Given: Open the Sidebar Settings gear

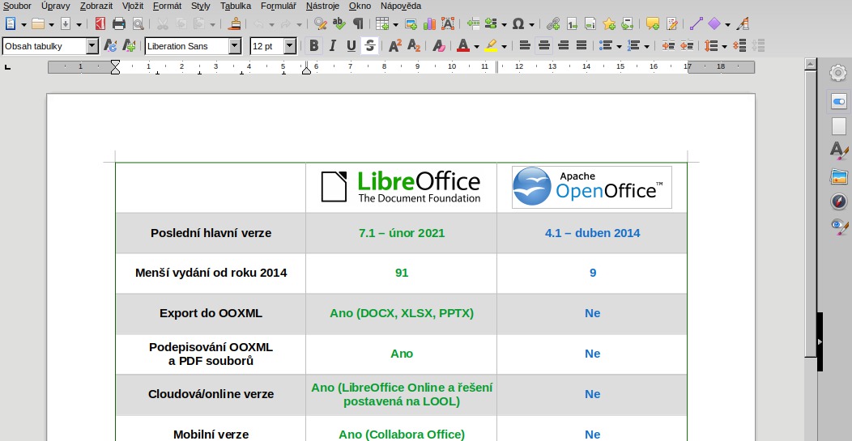Looking at the screenshot, I should [838, 73].
